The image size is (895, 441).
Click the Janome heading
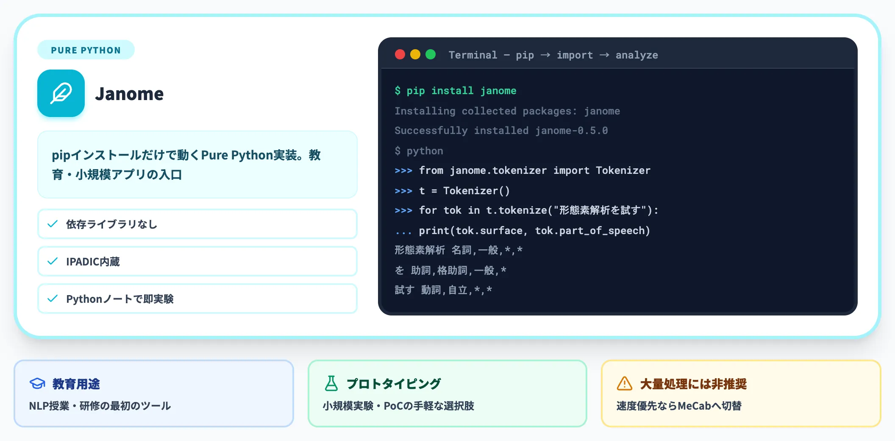(129, 94)
